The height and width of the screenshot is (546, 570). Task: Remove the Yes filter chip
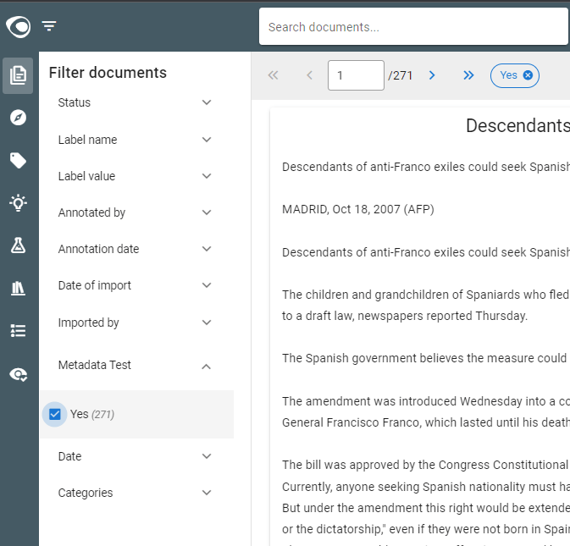coord(528,75)
